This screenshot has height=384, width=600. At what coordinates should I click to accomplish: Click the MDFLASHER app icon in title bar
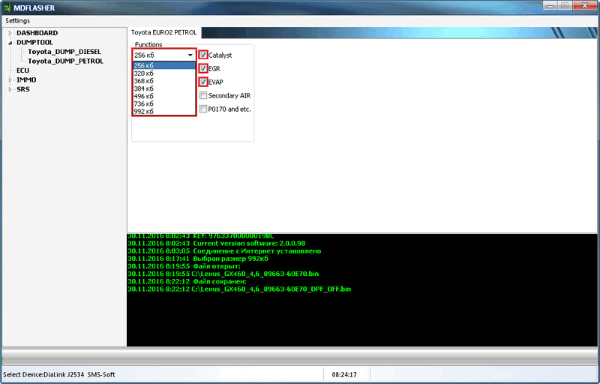click(7, 7)
